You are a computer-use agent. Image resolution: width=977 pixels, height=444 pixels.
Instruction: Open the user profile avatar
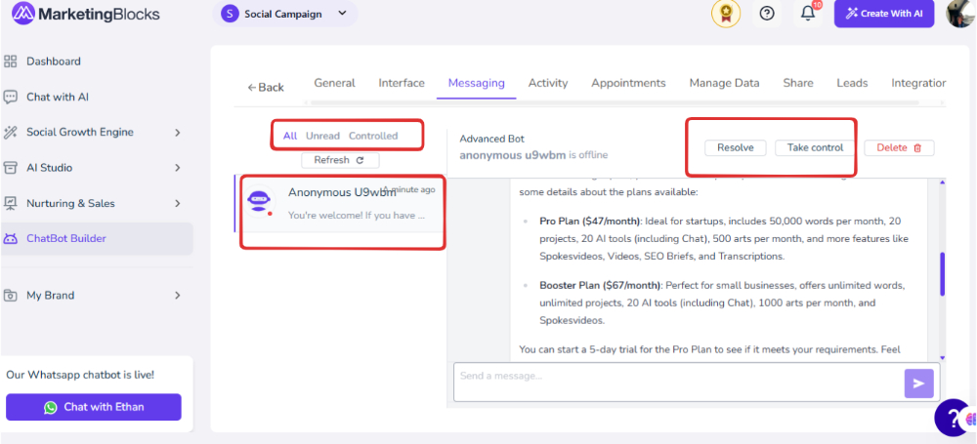960,13
